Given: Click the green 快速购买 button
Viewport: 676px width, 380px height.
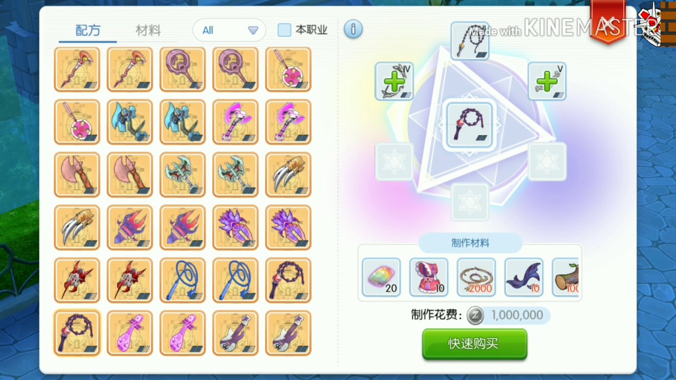Looking at the screenshot, I should pyautogui.click(x=475, y=344).
